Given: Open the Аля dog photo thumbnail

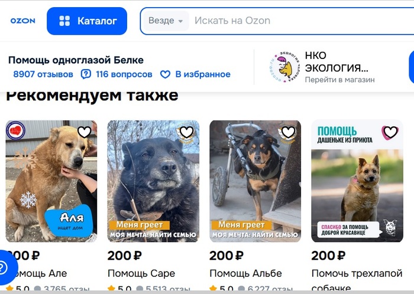Looking at the screenshot, I should [51, 181].
